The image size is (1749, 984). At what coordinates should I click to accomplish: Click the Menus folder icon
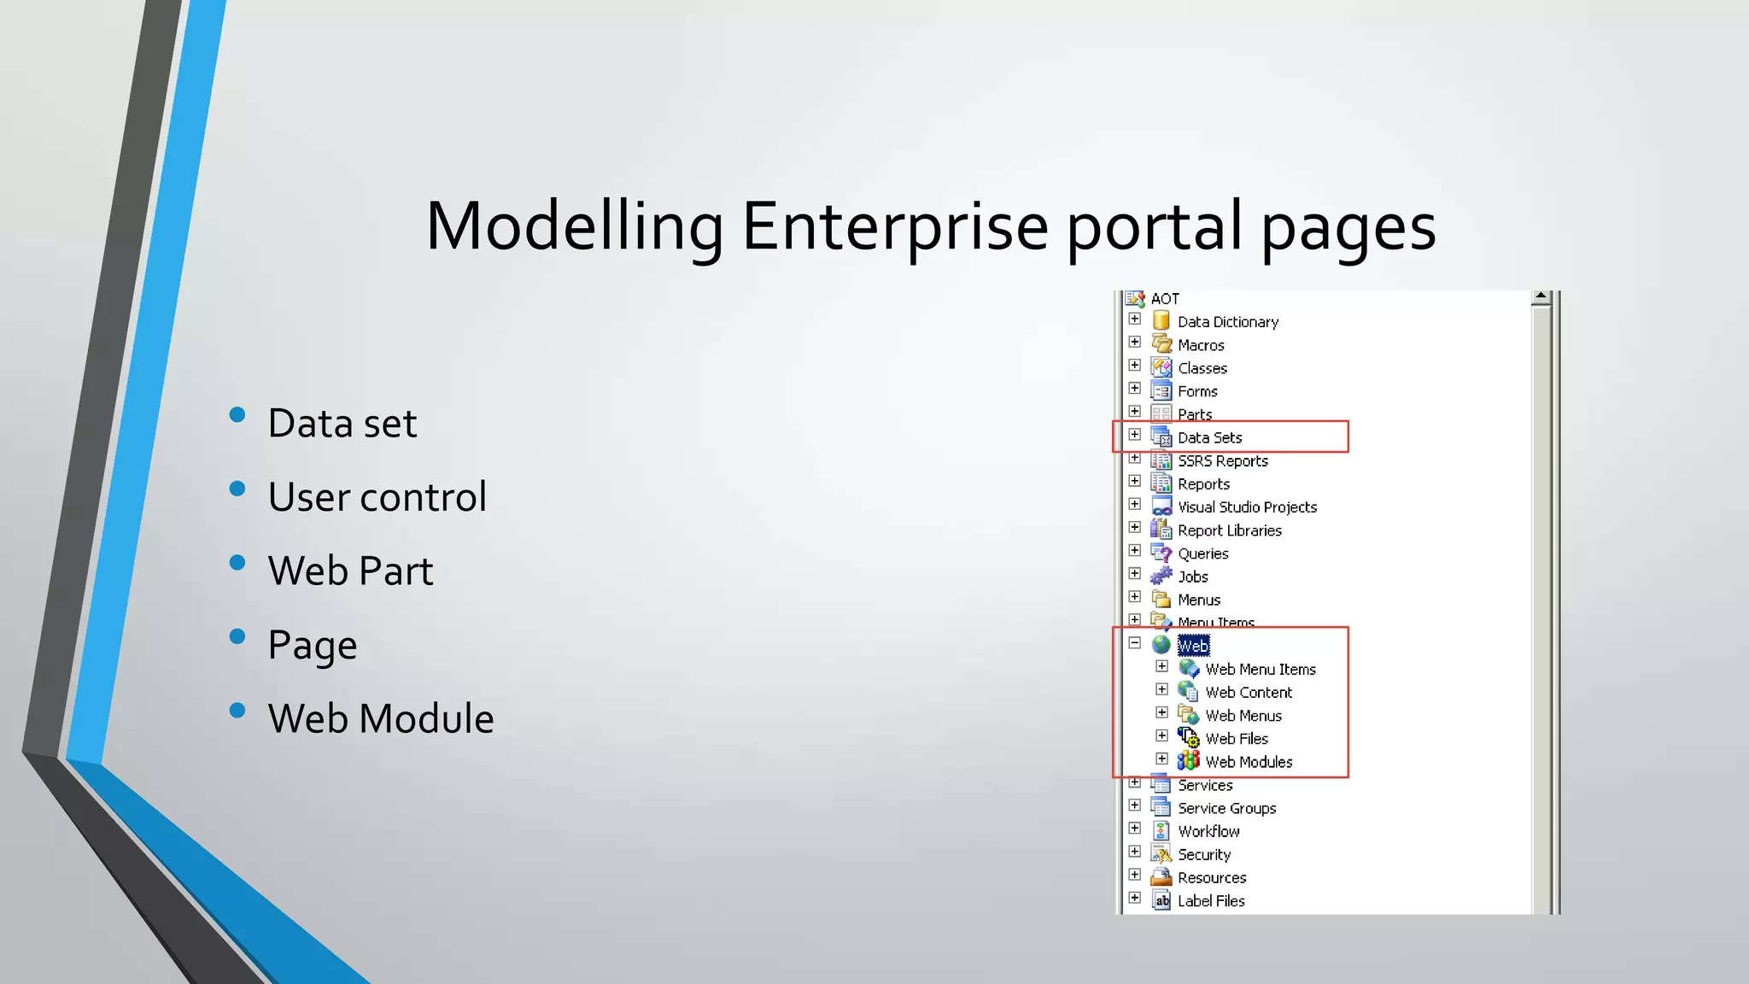point(1161,599)
